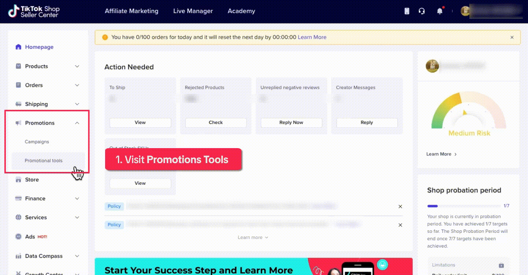Dismiss the orders limit banner
This screenshot has width=528, height=275.
point(512,37)
